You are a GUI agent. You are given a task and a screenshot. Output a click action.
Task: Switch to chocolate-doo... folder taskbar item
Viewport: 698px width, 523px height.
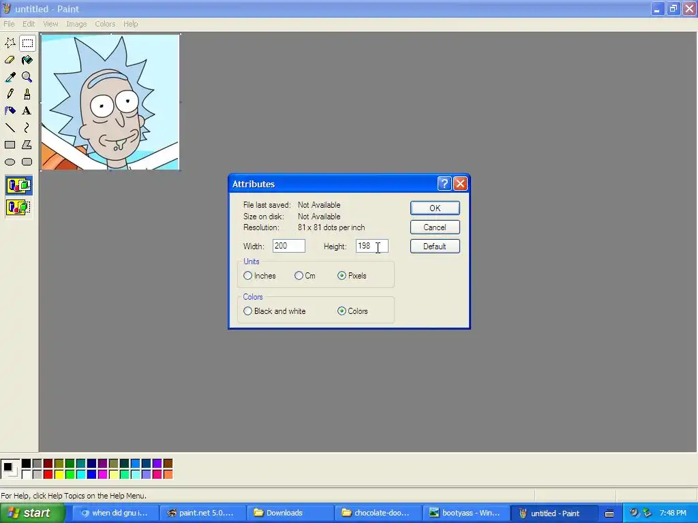click(x=378, y=513)
